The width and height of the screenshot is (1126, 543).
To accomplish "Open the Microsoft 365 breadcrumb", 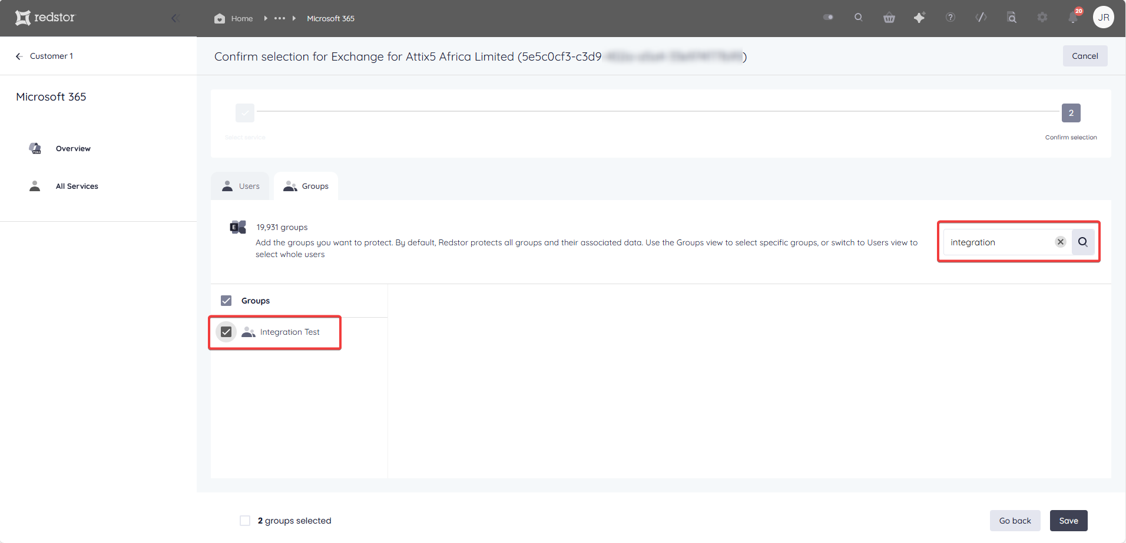I will (x=330, y=18).
